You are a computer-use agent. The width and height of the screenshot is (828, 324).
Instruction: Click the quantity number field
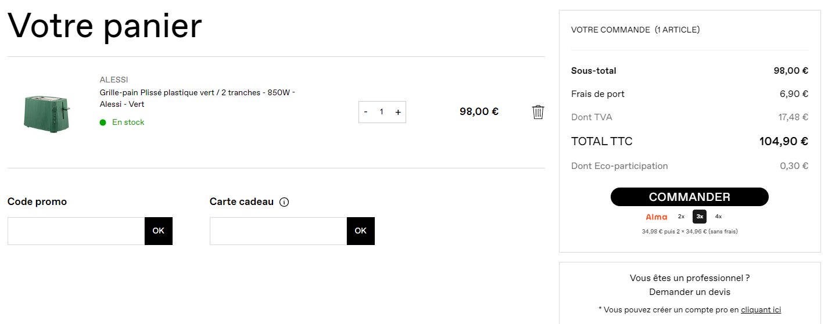tap(382, 112)
